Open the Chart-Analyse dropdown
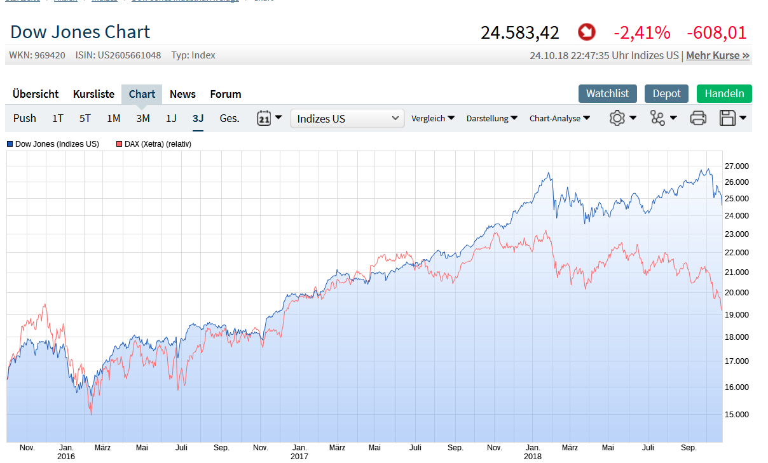Viewport: 768px width, 463px height. [x=559, y=118]
